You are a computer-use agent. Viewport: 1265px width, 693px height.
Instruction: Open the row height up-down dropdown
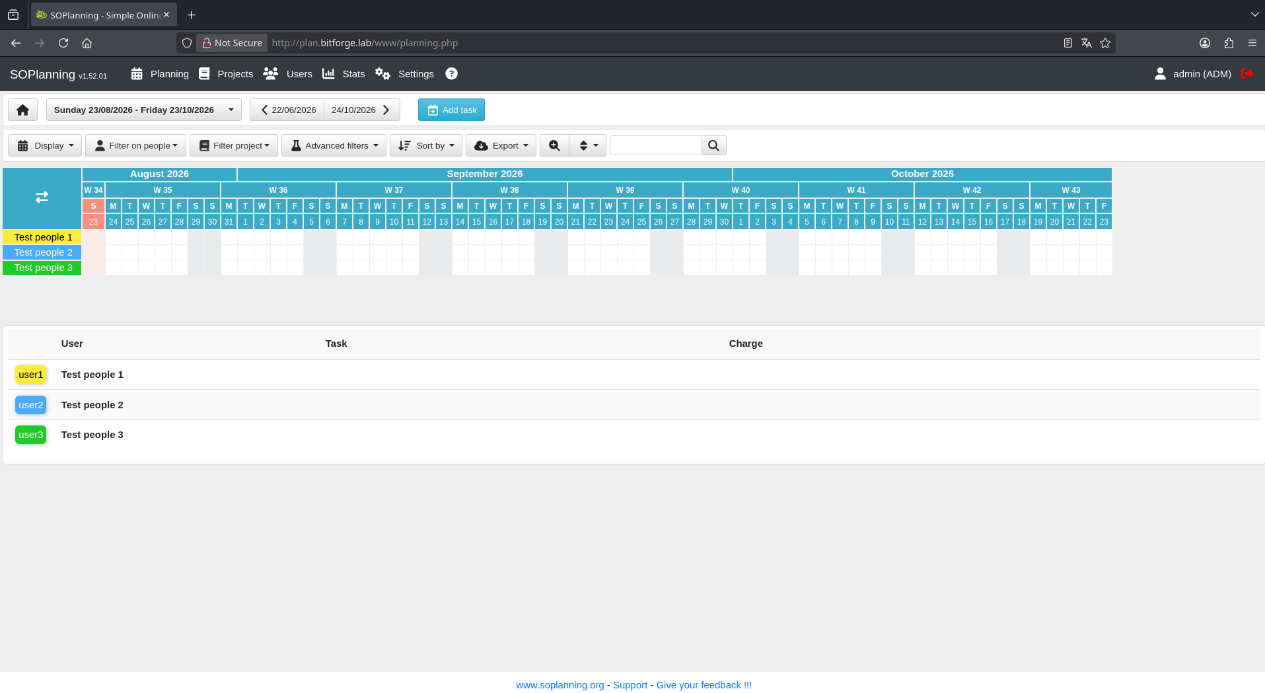tap(588, 145)
